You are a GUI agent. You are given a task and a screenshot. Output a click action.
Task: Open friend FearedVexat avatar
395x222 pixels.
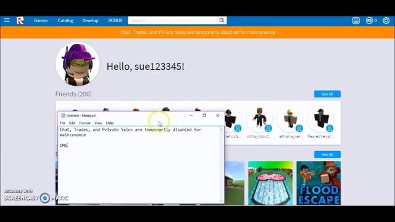point(321,119)
